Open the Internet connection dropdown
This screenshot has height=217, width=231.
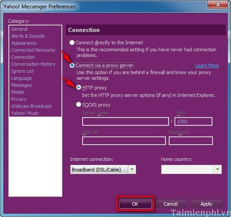click(x=103, y=170)
